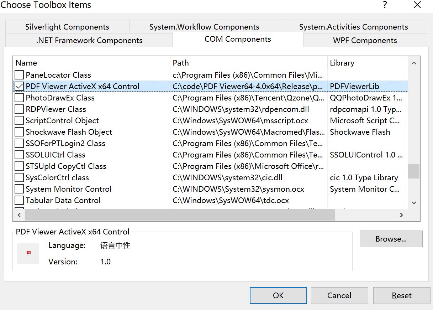Enable the RDPViewer Class component
This screenshot has height=310, width=433.
click(19, 109)
